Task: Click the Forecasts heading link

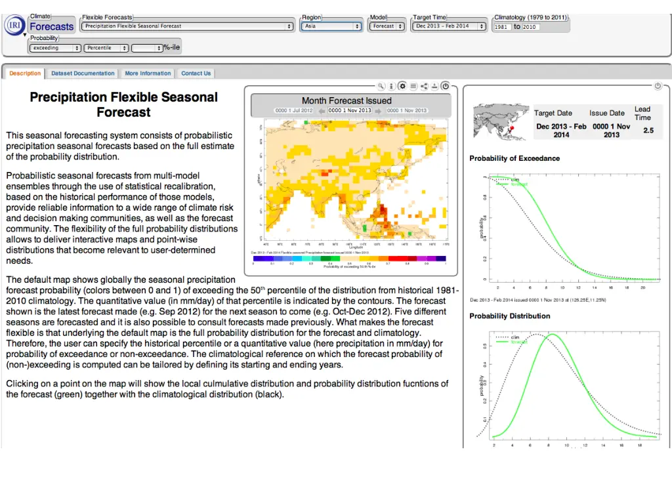Action: pos(51,26)
